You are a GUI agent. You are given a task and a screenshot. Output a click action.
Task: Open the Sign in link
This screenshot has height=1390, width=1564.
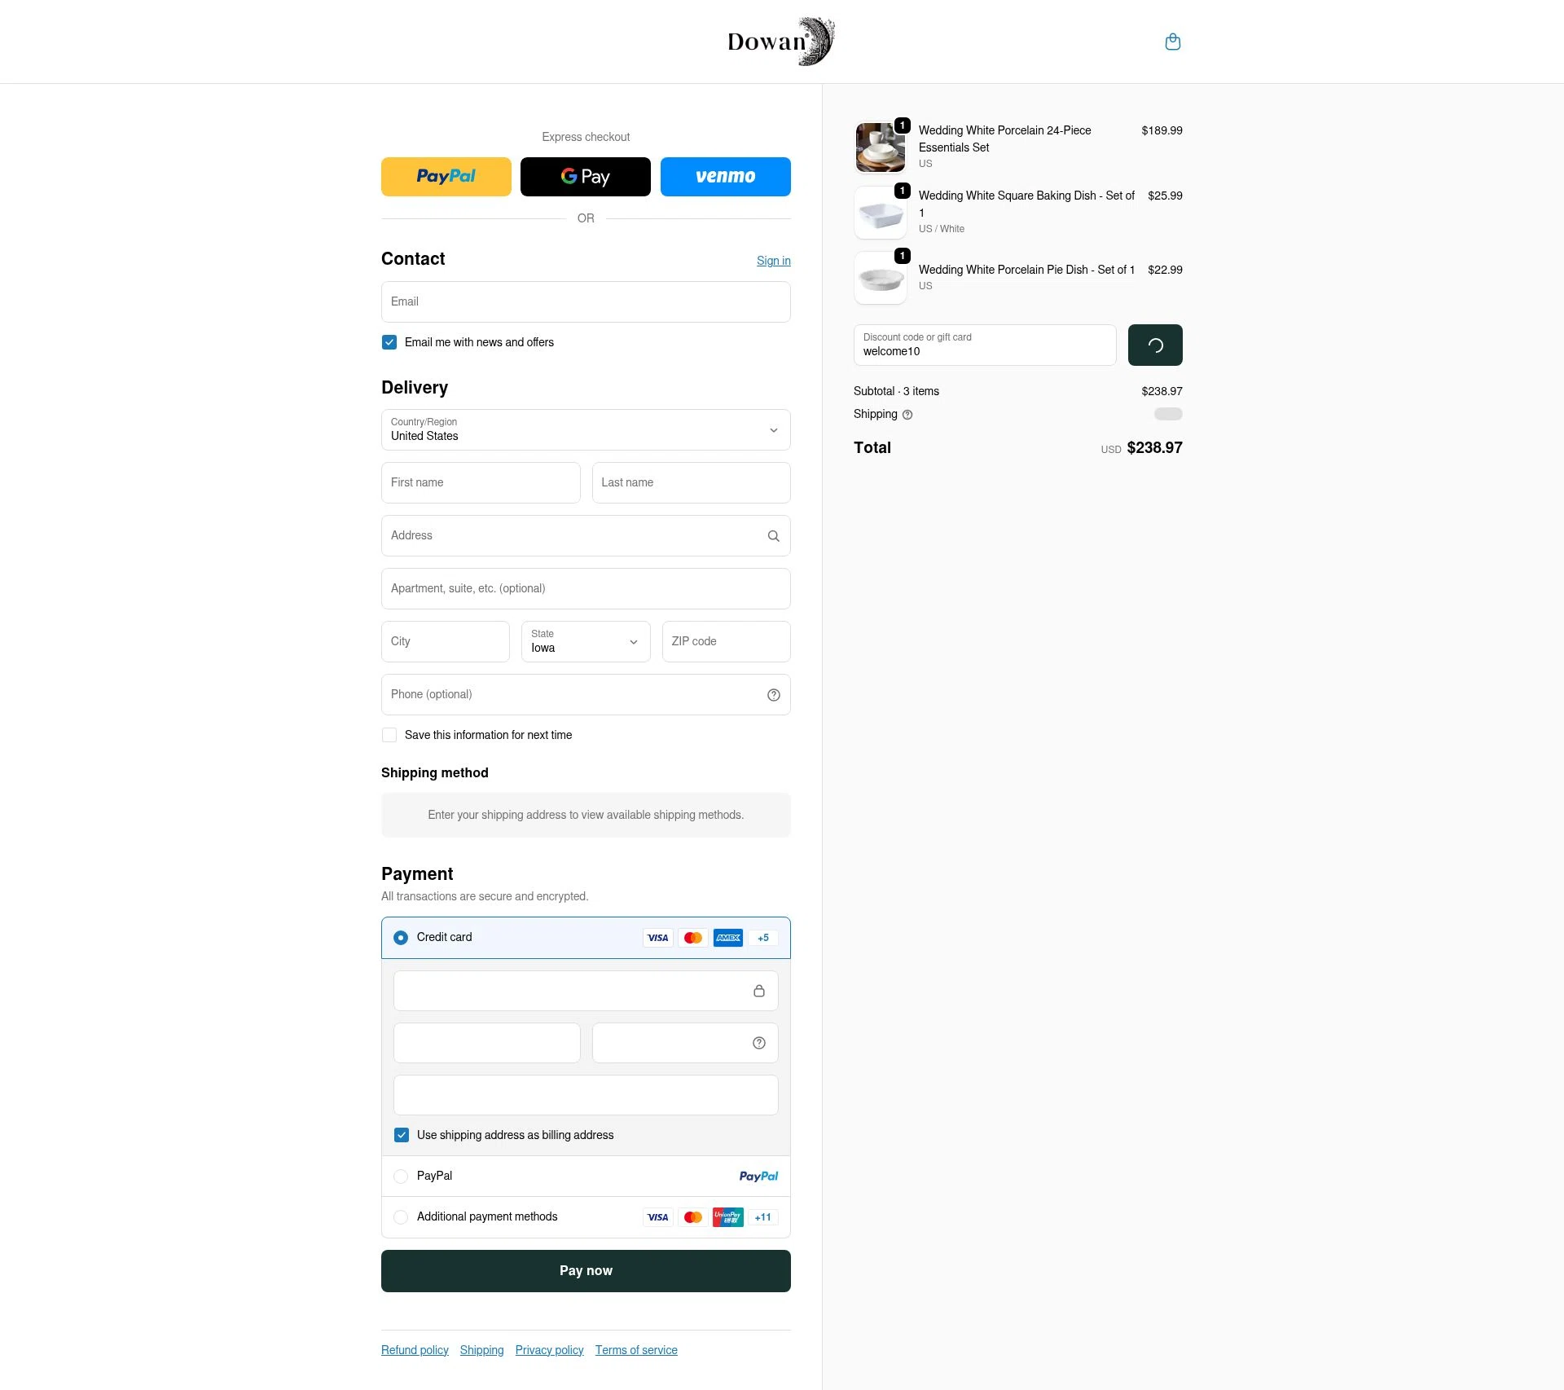click(x=772, y=261)
